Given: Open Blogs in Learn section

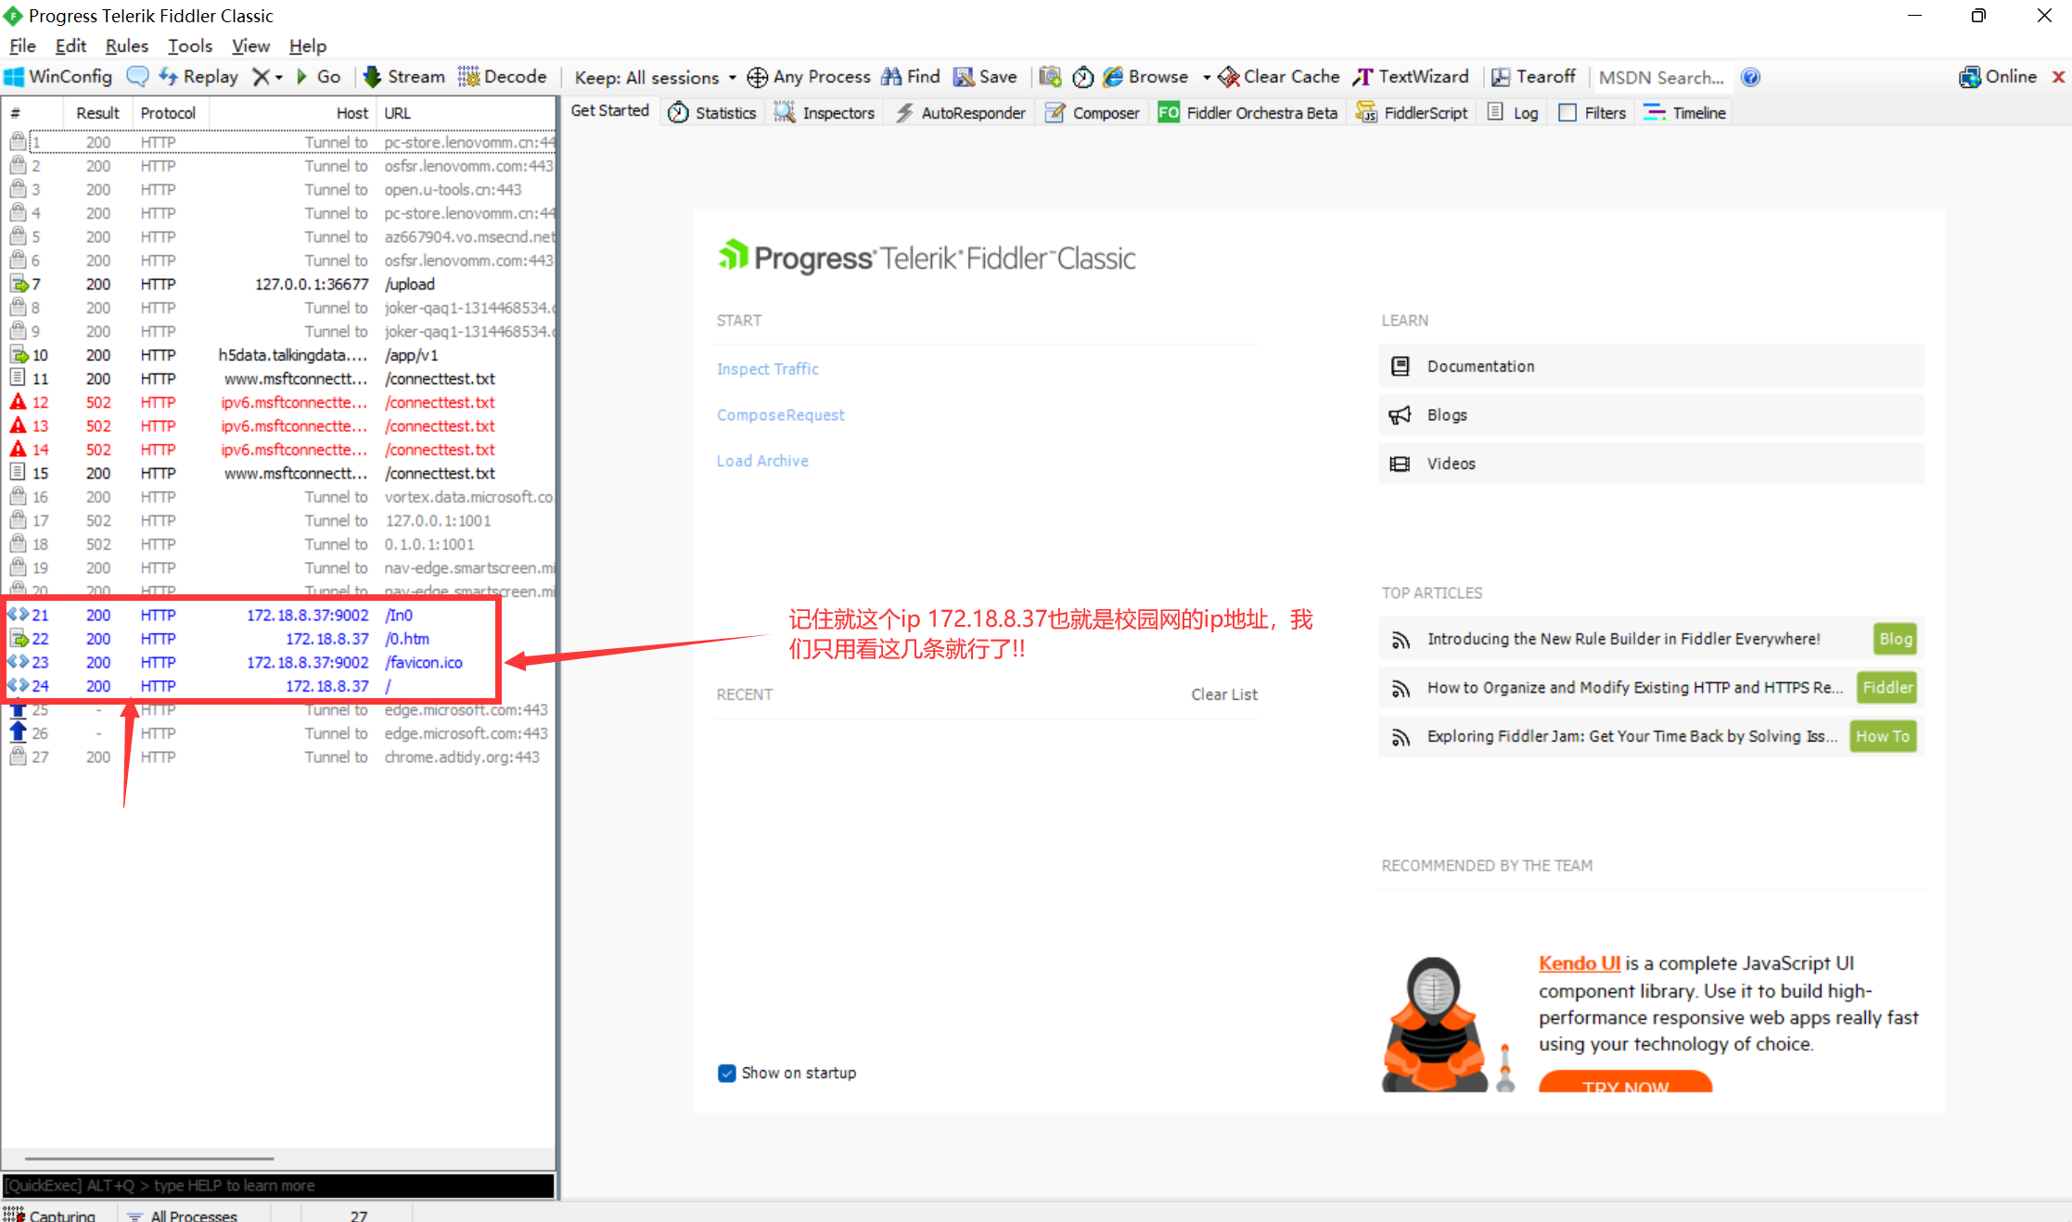Looking at the screenshot, I should (1651, 414).
